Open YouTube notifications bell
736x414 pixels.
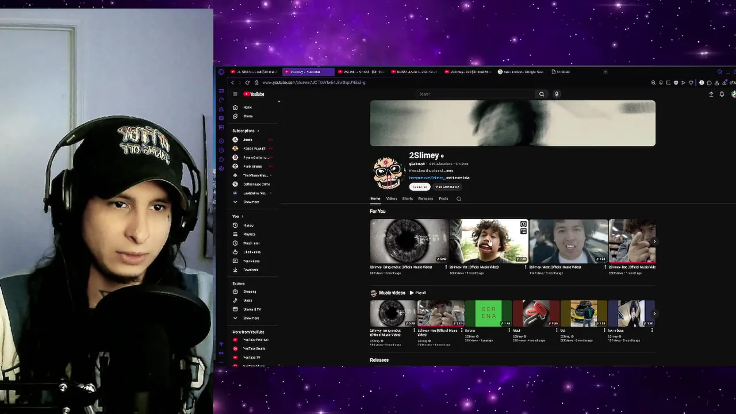(x=722, y=94)
